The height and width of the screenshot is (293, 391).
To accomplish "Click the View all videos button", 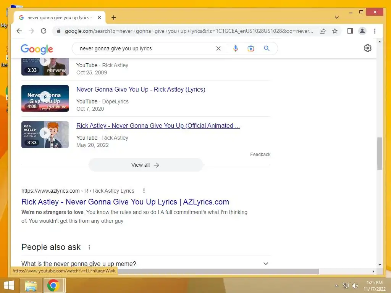I will [x=145, y=165].
